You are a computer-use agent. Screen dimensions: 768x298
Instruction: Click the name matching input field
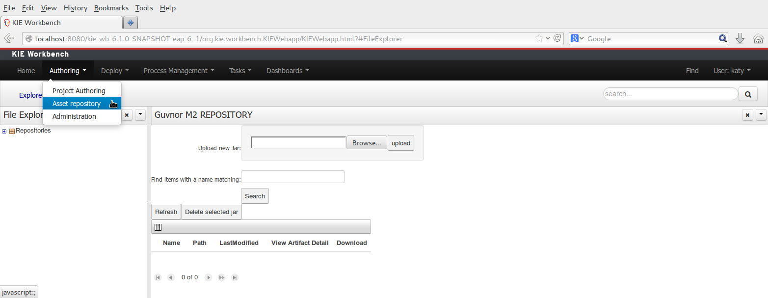[x=293, y=177]
